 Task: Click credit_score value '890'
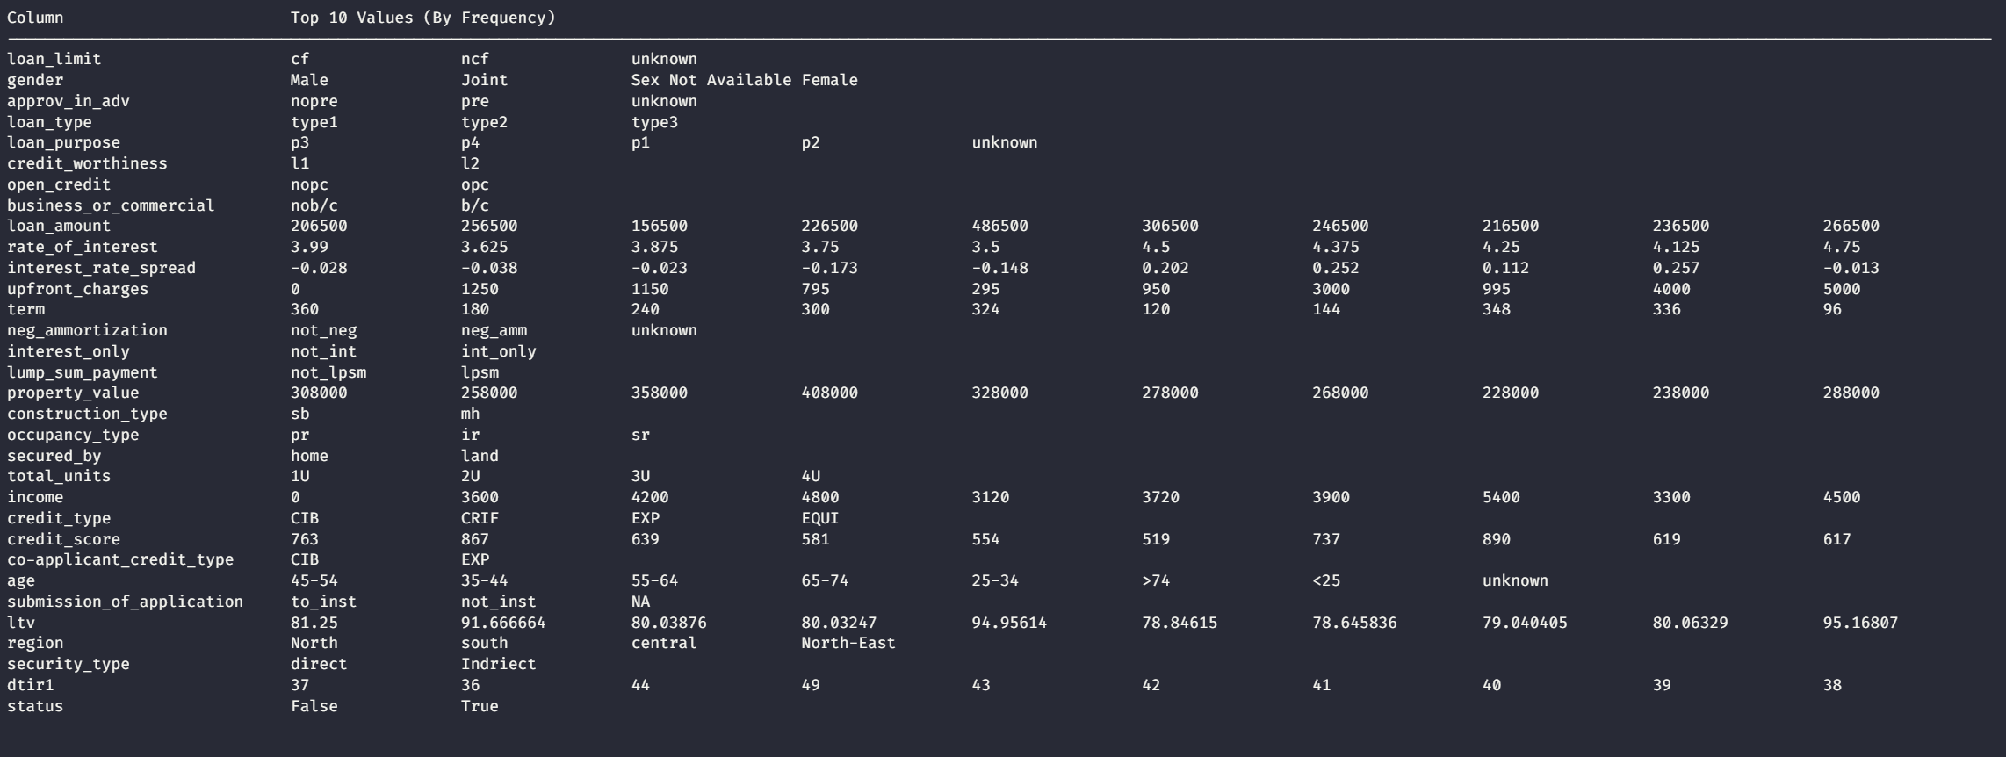[x=1497, y=539]
